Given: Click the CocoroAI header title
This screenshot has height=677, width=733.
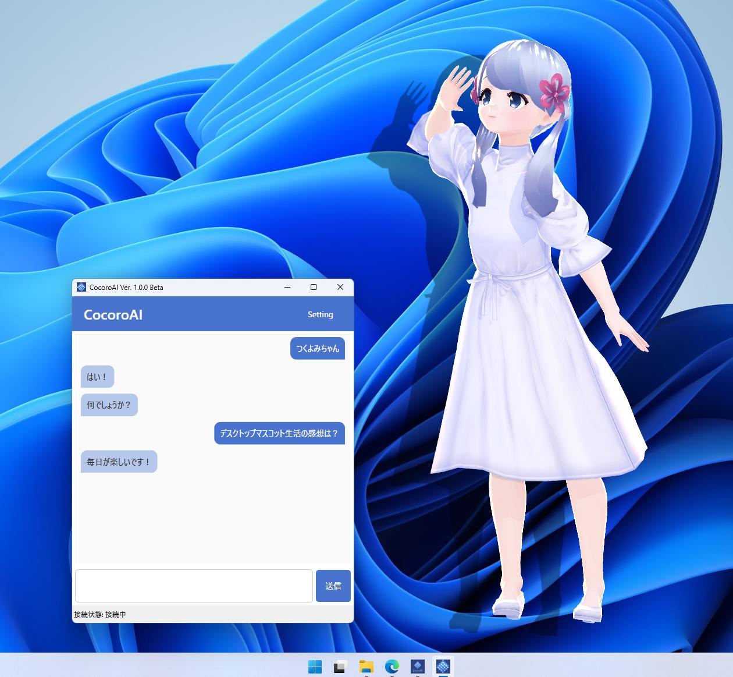Looking at the screenshot, I should (x=113, y=315).
